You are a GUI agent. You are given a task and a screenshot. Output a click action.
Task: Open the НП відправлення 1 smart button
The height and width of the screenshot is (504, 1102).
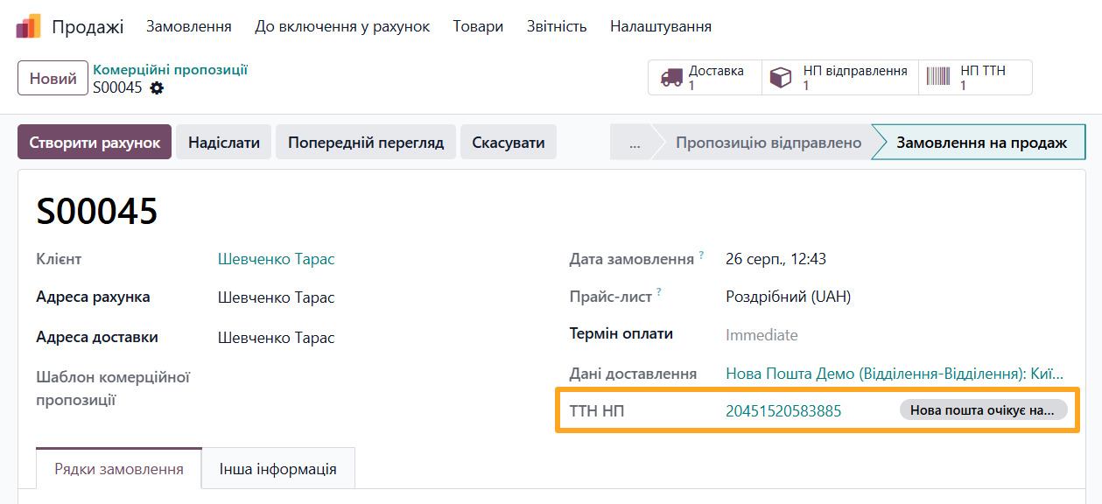(x=840, y=77)
